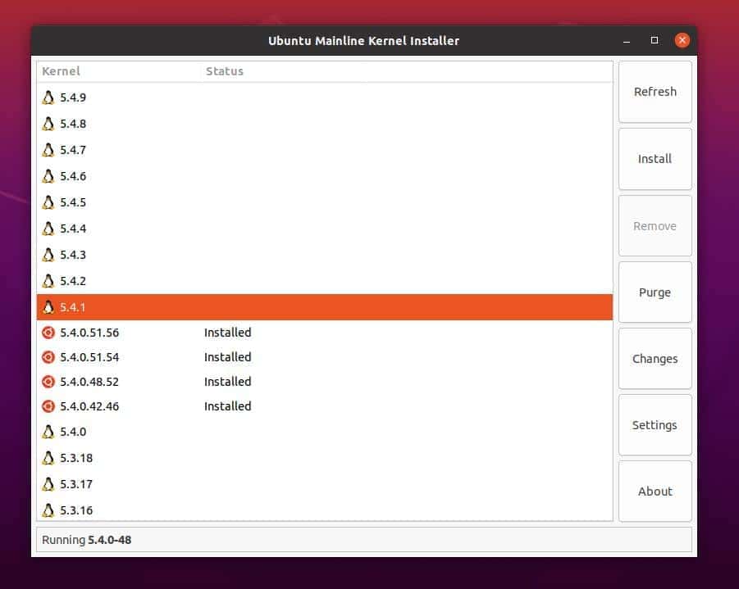Viewport: 739px width, 589px height.
Task: Click the penguin icon beside kernel 5.3.17
Action: [x=48, y=484]
